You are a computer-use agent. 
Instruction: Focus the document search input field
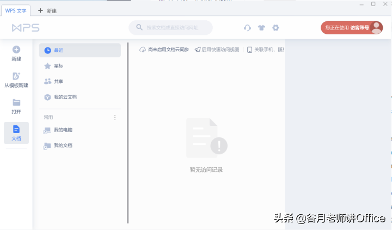point(170,28)
